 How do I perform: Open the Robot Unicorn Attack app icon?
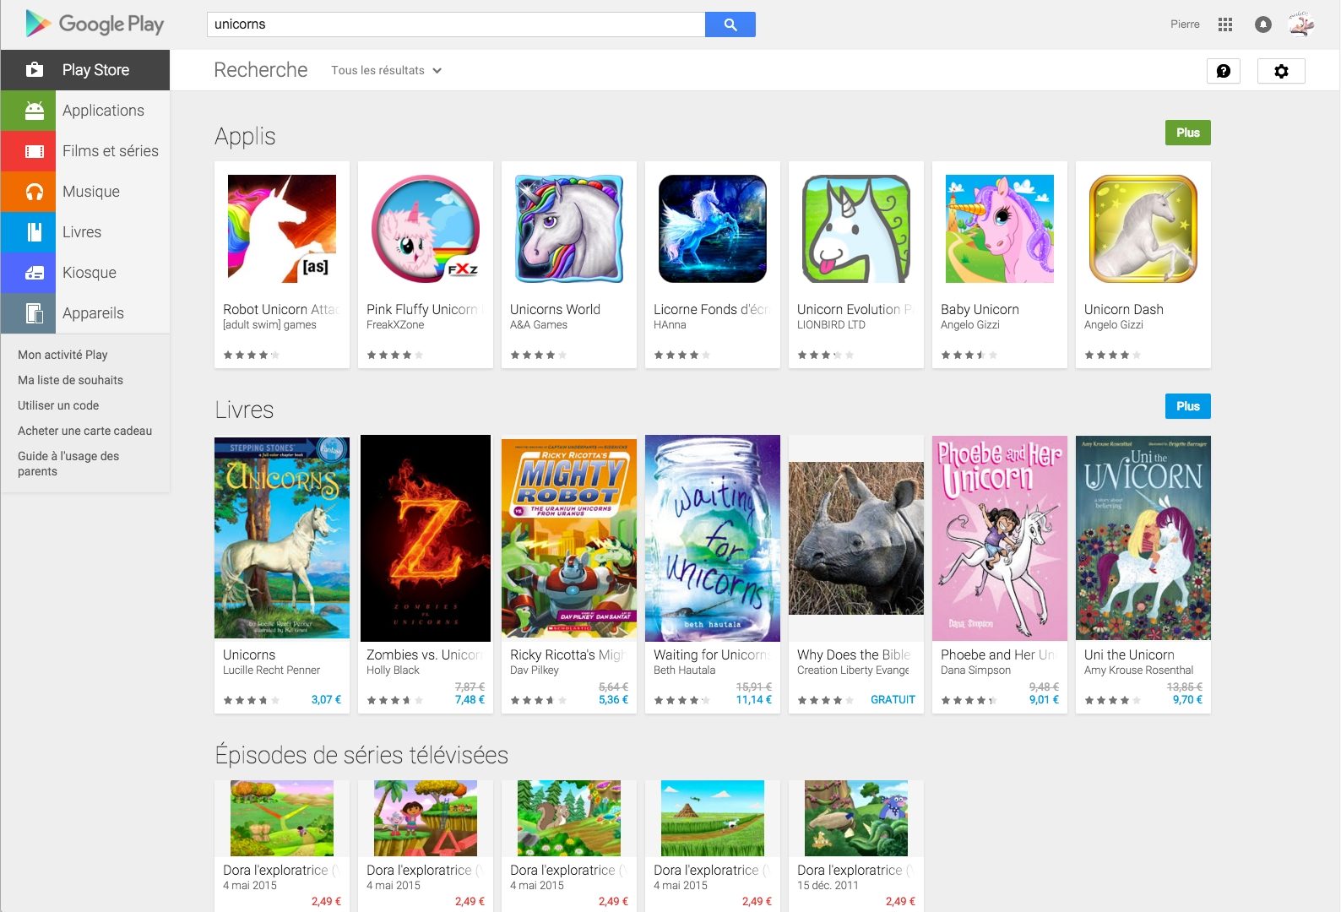point(282,229)
